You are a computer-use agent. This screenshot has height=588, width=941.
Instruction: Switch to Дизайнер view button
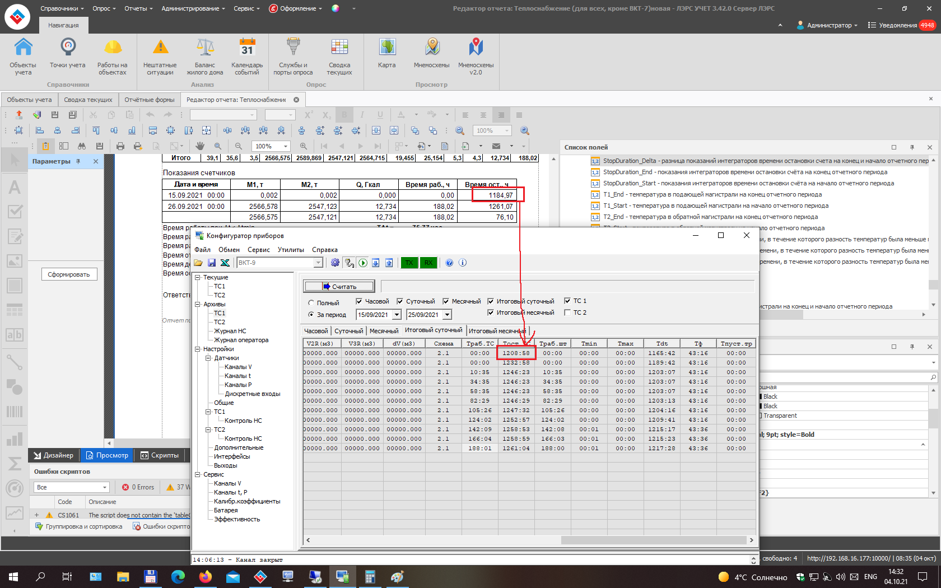coord(54,455)
